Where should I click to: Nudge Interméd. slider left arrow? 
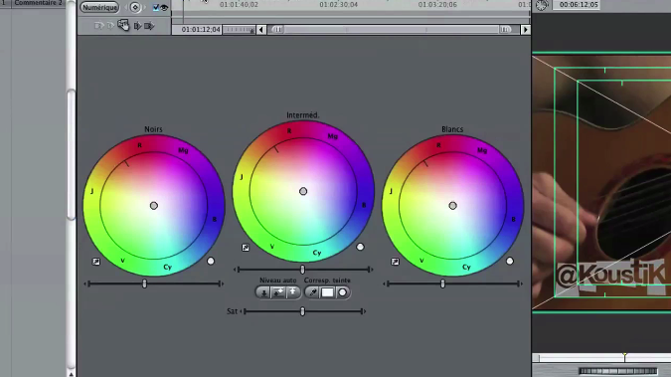tap(235, 270)
